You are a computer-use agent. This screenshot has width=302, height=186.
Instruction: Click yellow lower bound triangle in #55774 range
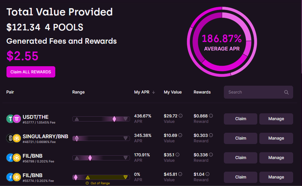(x=88, y=177)
